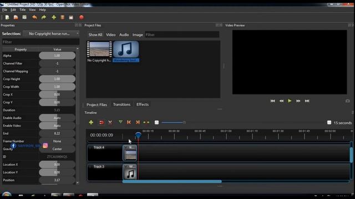355x199 pixels.
Task: Click the Show All filter button
Action: 95,35
